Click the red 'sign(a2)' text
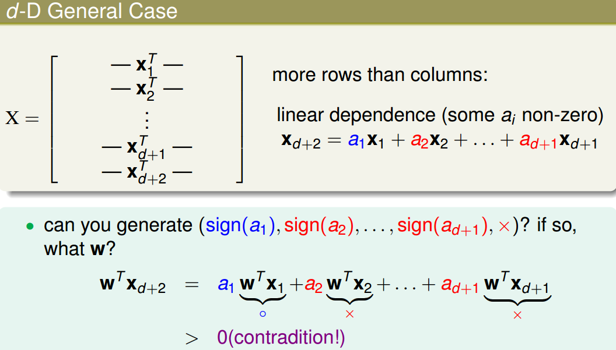616x350 pixels. pos(319,226)
